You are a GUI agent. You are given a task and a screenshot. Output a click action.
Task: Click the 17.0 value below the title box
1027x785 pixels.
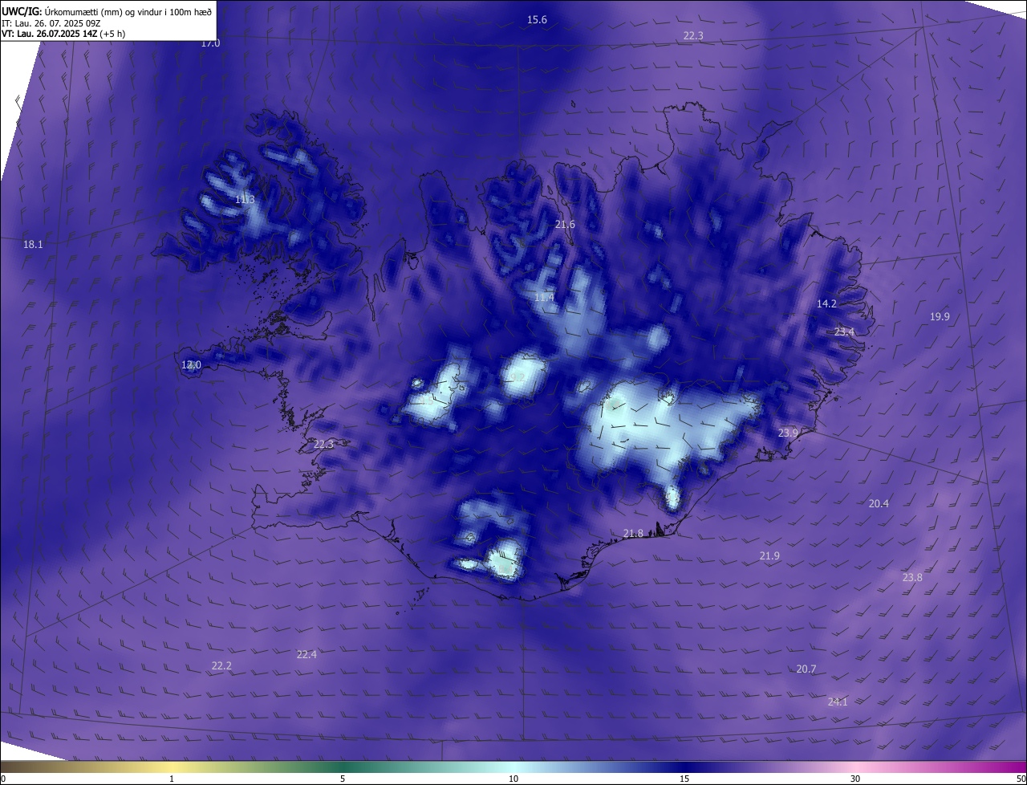click(x=210, y=43)
